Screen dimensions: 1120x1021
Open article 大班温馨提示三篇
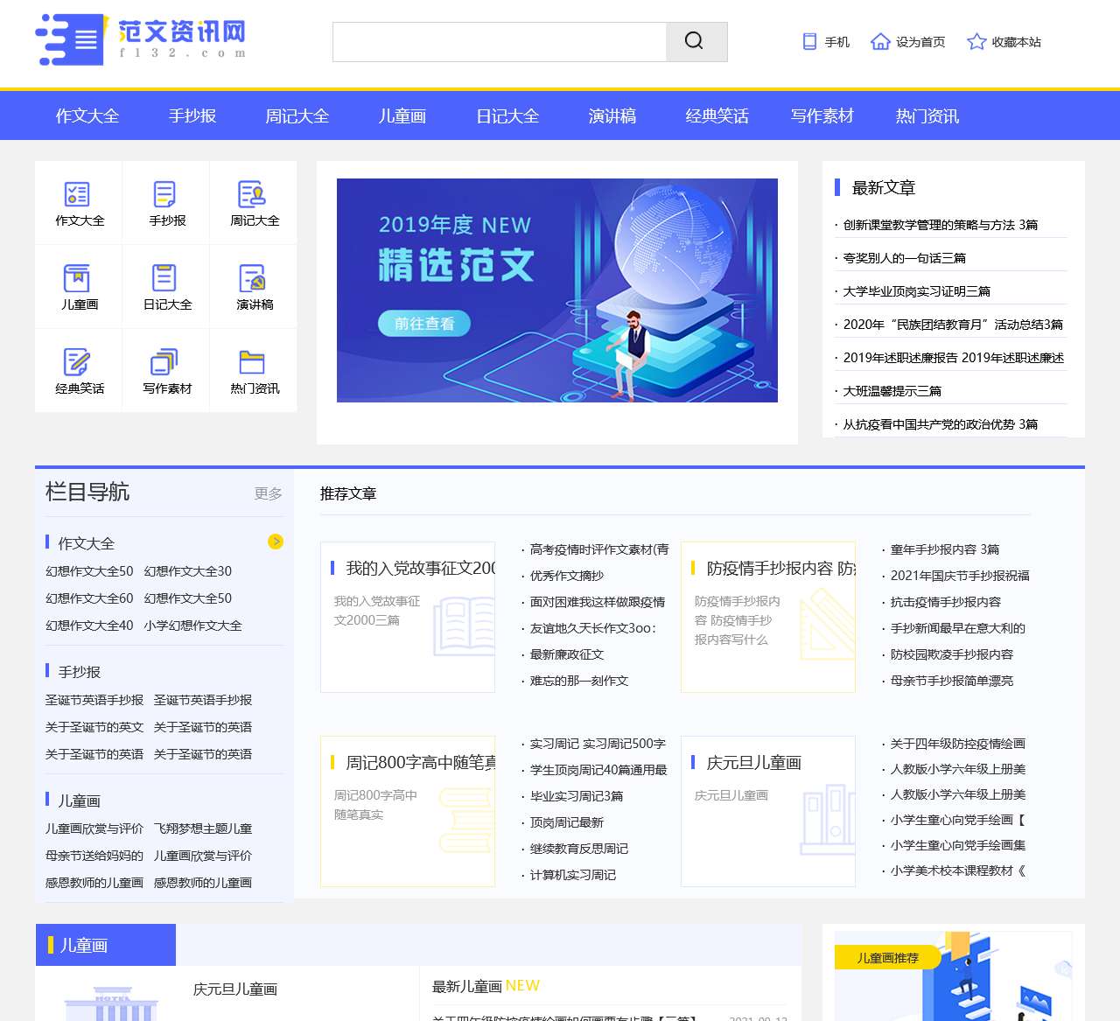tap(892, 391)
